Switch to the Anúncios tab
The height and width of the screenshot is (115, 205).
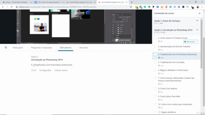(84, 48)
